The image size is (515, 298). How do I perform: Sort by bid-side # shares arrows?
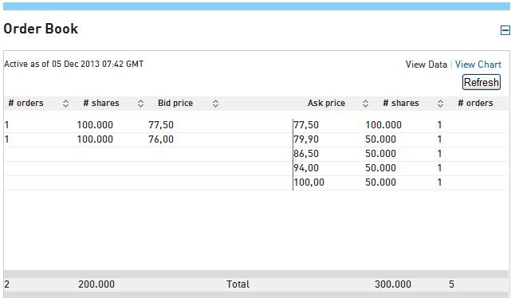pyautogui.click(x=140, y=104)
